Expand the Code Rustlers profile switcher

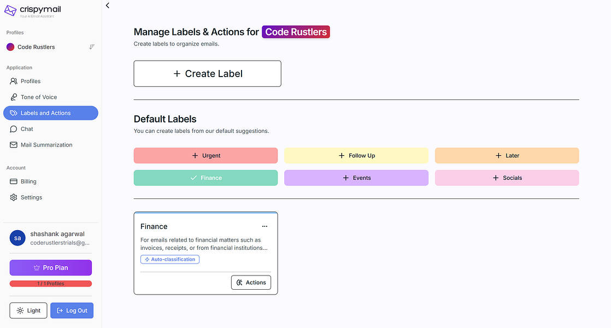click(92, 47)
